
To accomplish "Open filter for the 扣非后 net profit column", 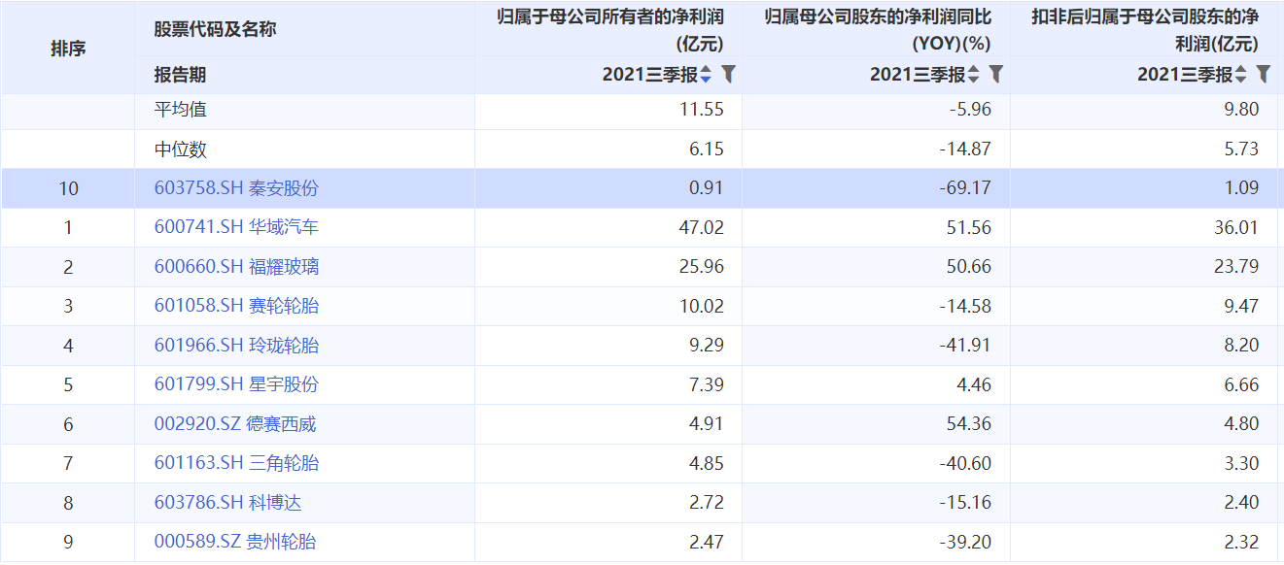I will [1263, 74].
